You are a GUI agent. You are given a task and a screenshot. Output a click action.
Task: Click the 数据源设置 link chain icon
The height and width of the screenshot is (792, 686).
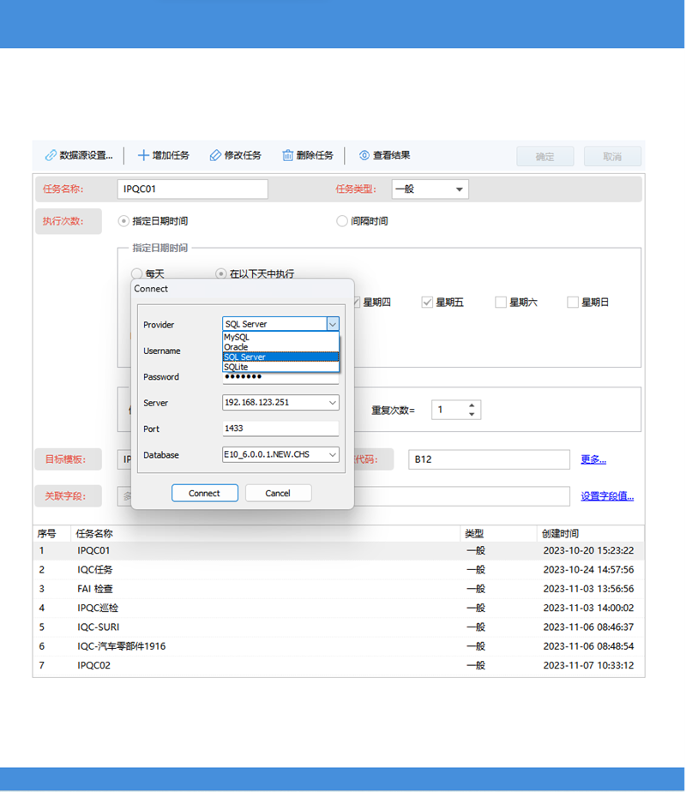pyautogui.click(x=49, y=155)
